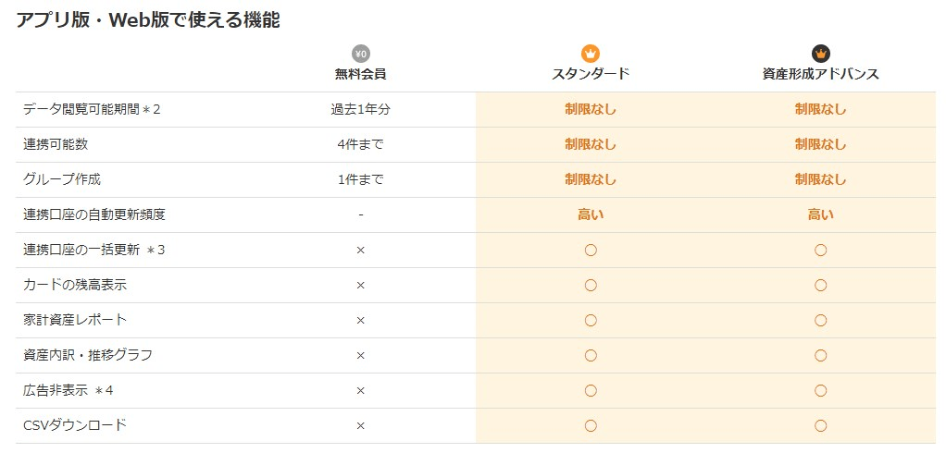Click free member × for 広告非表示
Screen dimensions: 946x453
(360, 390)
